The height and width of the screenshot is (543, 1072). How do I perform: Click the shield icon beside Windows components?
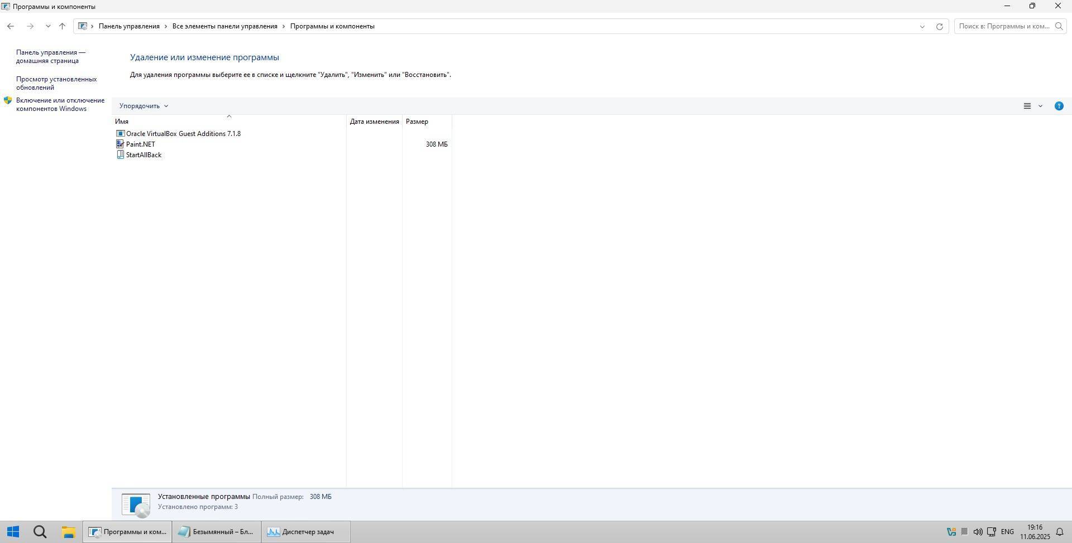(x=8, y=100)
